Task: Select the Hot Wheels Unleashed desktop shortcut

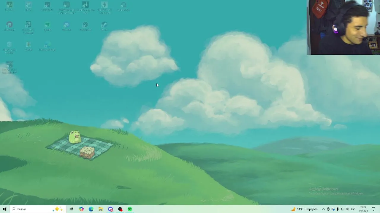Action: [9, 68]
